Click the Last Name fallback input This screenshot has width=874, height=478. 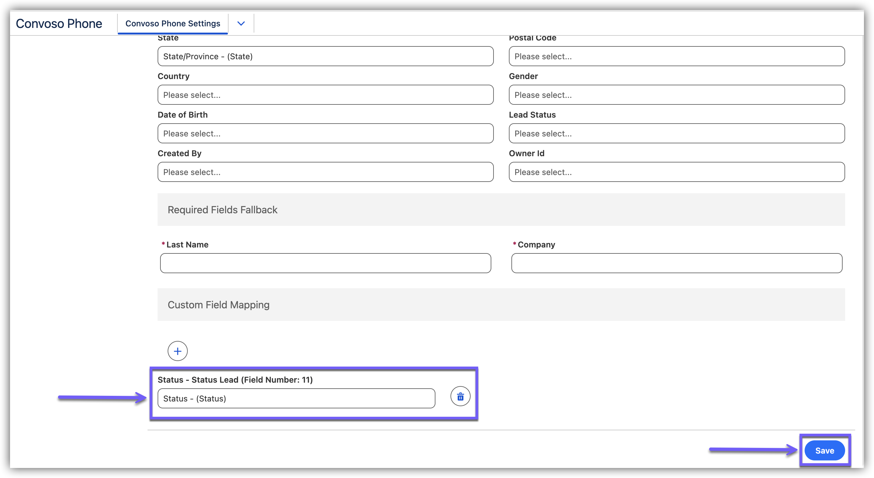pyautogui.click(x=325, y=263)
